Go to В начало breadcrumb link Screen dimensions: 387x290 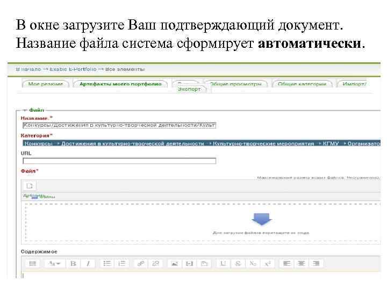(28, 69)
